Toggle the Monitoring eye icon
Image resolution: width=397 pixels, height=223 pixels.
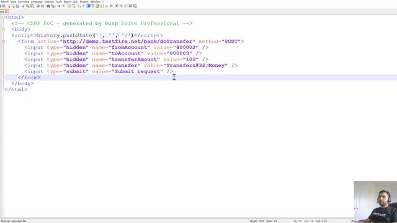coord(111,6)
